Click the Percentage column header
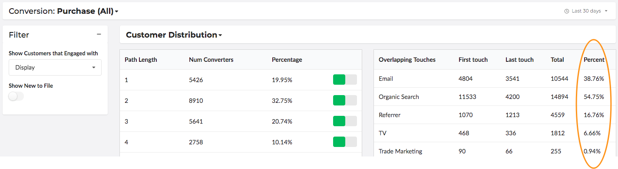 tap(287, 60)
